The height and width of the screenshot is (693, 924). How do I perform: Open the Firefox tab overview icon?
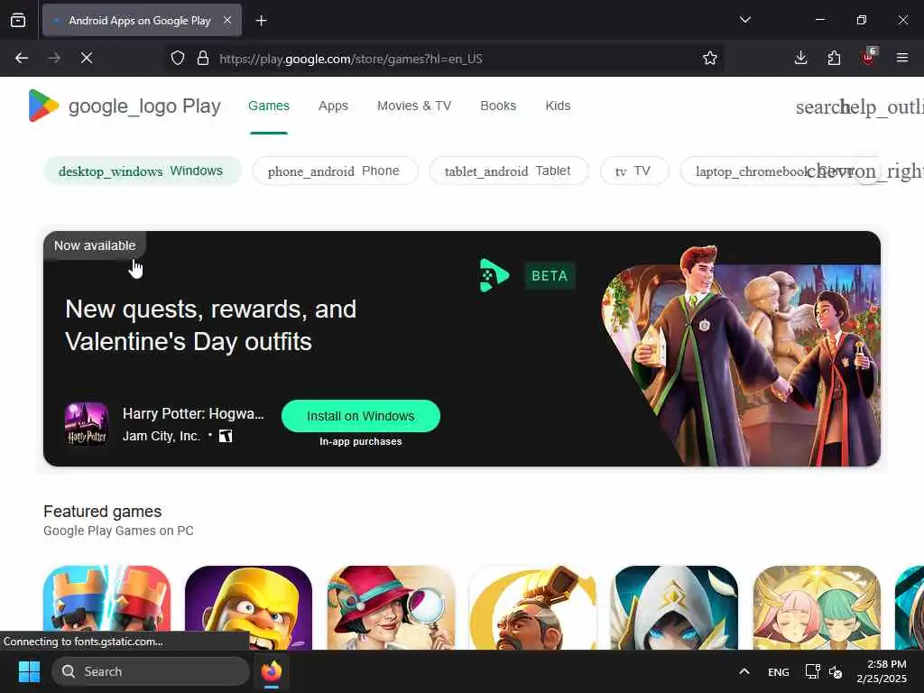click(18, 20)
